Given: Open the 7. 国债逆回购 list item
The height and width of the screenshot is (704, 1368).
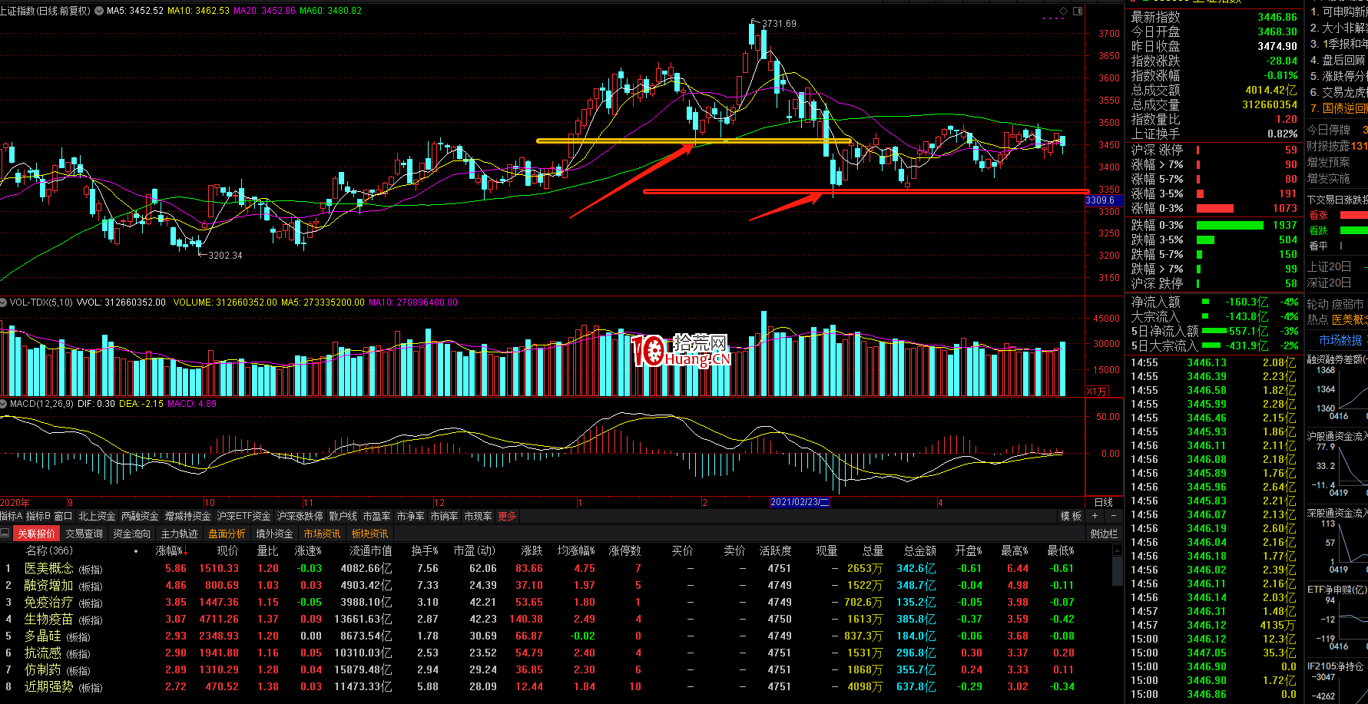Looking at the screenshot, I should tap(1339, 108).
